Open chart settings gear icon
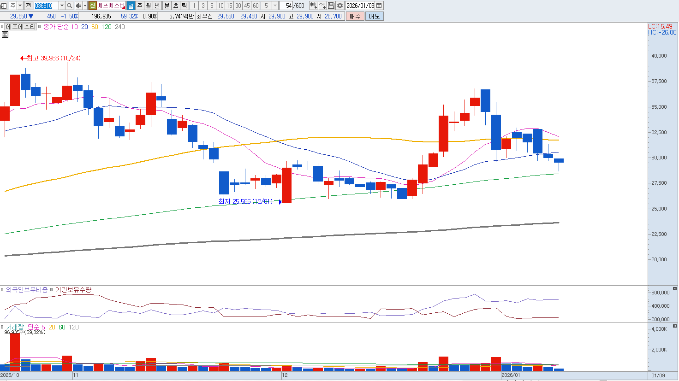The height and width of the screenshot is (381, 679). pyautogui.click(x=340, y=6)
